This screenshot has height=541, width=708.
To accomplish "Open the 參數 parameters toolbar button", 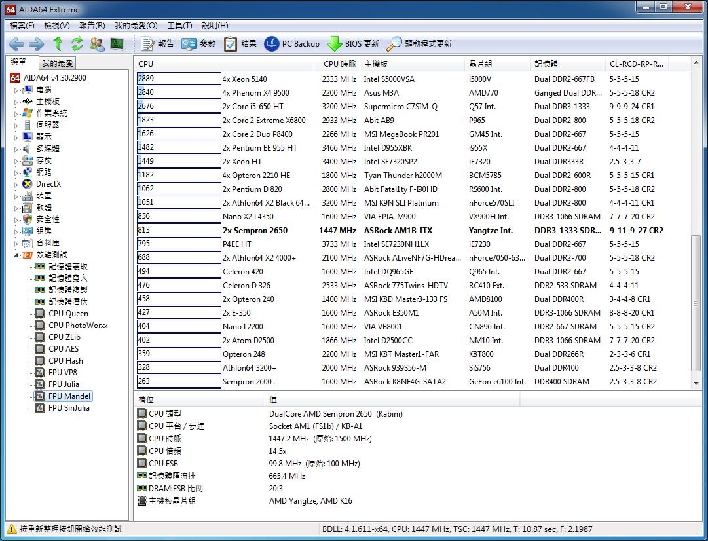I will coord(198,44).
